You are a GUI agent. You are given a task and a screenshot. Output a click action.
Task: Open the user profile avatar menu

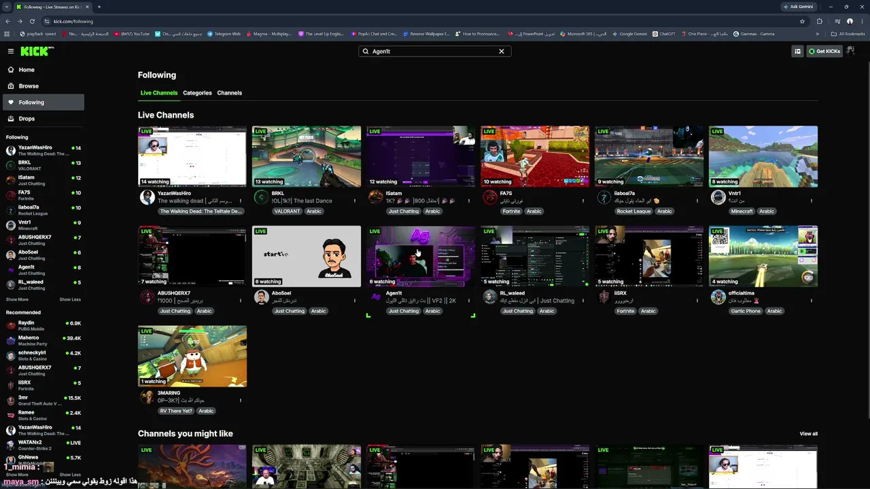(852, 51)
